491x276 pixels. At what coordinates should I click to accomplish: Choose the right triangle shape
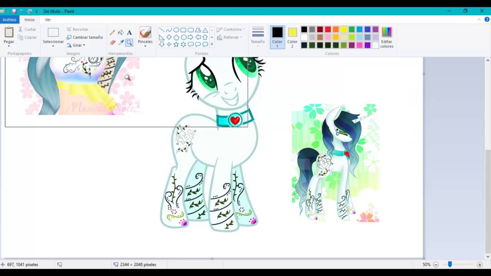[x=161, y=37]
